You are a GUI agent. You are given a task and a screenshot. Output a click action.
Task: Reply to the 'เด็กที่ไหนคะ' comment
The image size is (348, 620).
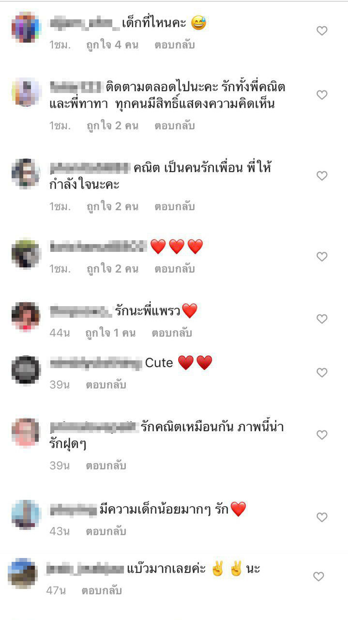[x=175, y=45]
